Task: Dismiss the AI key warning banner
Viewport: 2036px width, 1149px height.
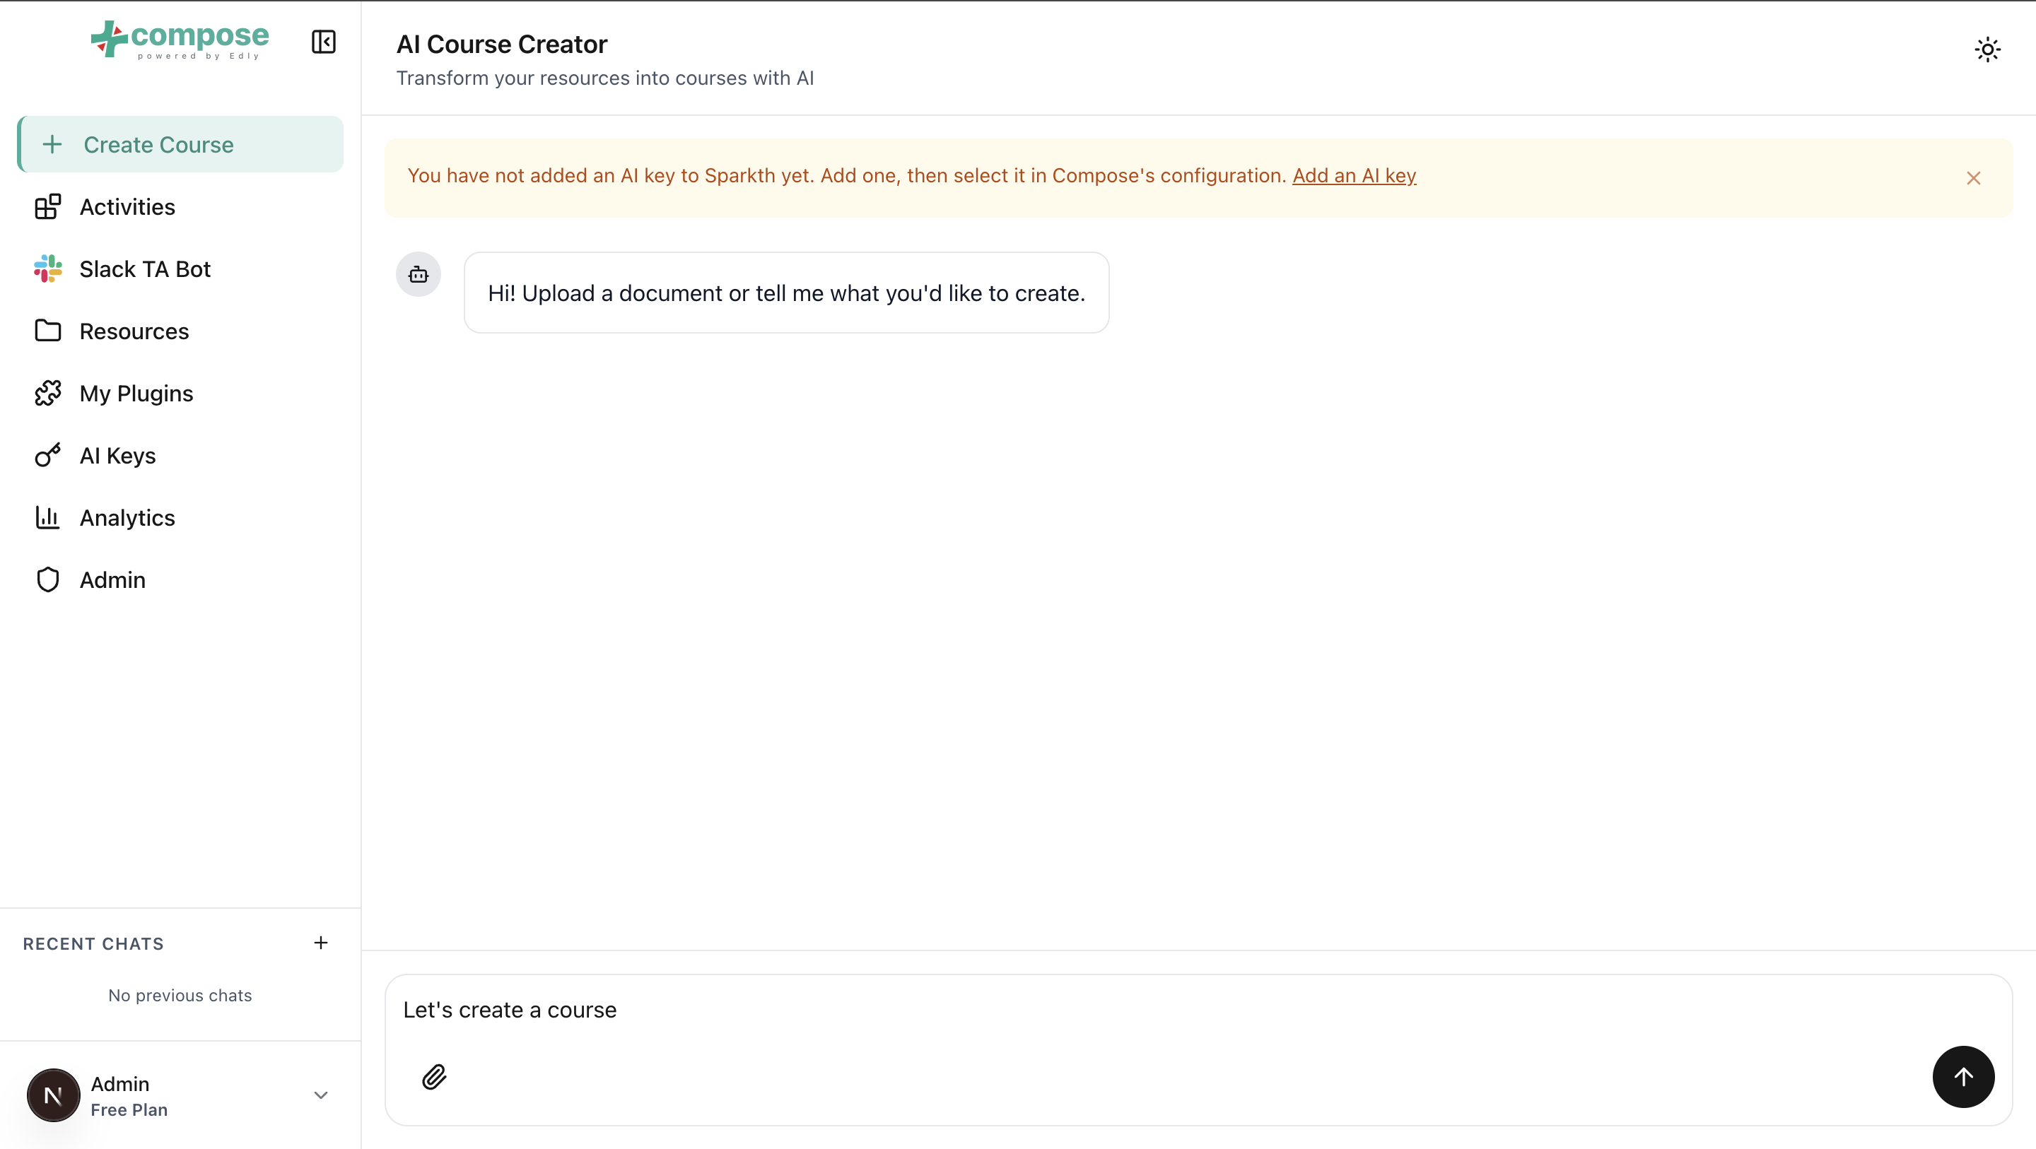Action: click(x=1973, y=178)
